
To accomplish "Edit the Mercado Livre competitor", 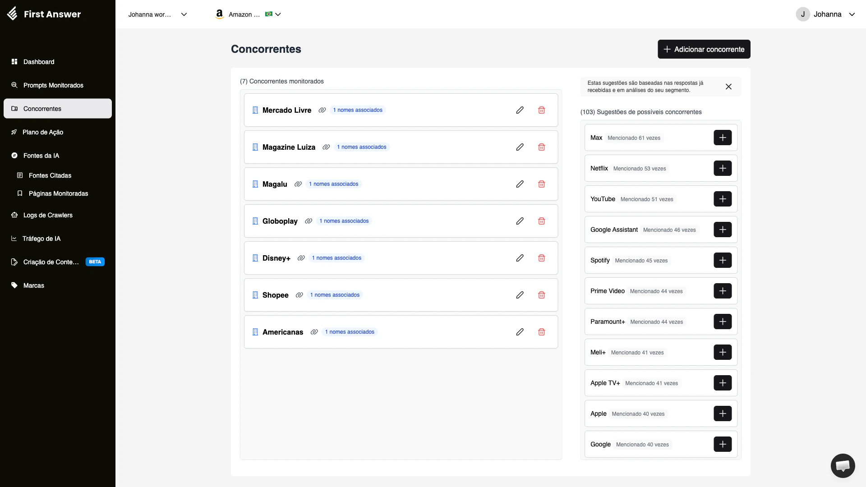I will (520, 110).
